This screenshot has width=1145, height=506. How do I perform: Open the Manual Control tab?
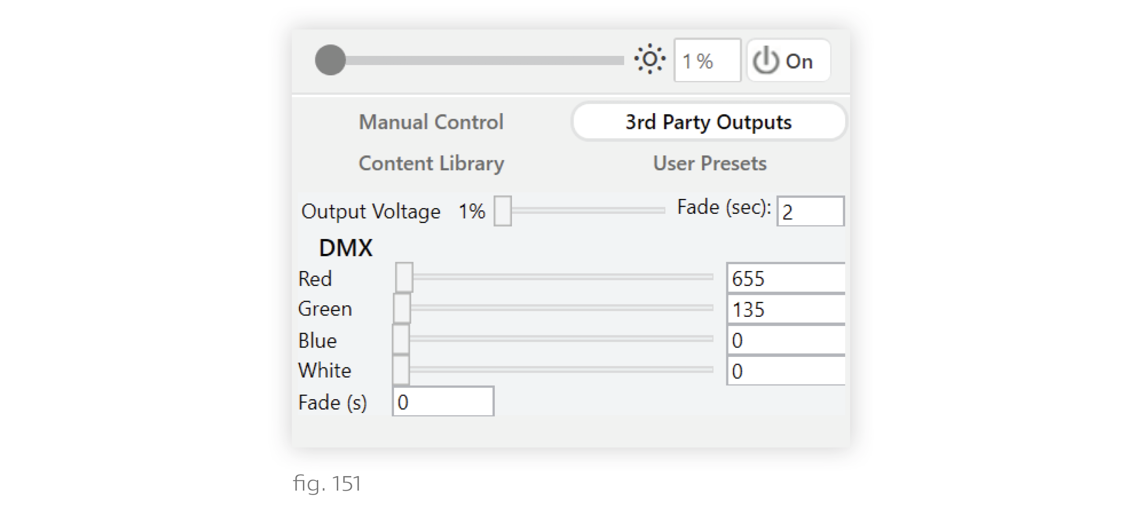431,122
